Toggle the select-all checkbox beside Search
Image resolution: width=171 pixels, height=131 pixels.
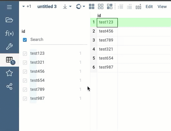(x=25, y=40)
